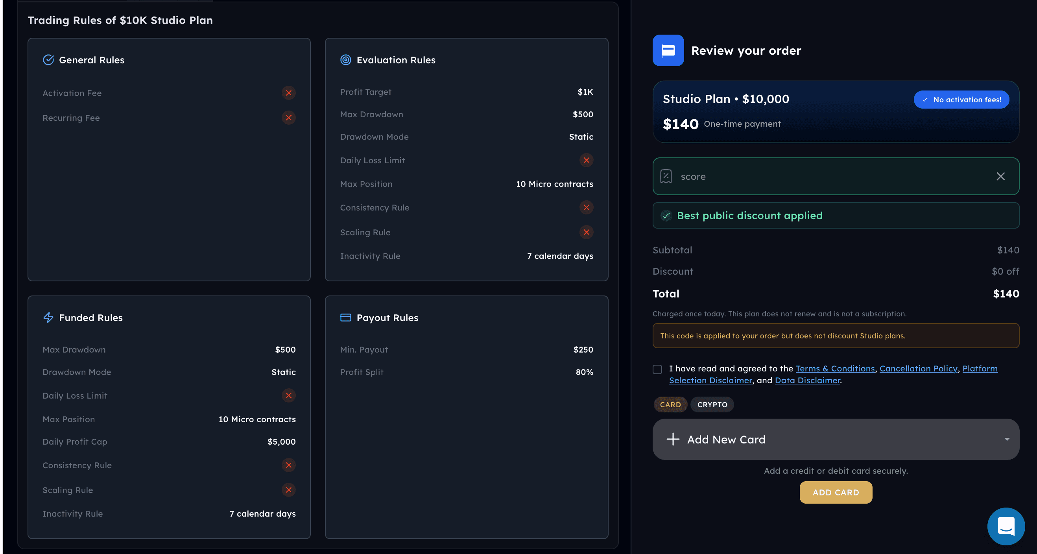
Task: Click Evaluation Daily Loss Limit red X
Action: 587,160
